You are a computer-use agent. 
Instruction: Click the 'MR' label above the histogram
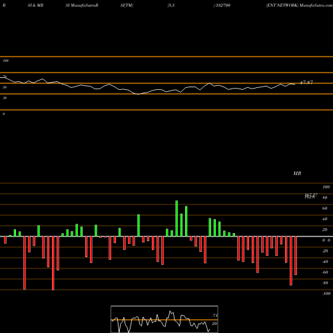(297, 173)
